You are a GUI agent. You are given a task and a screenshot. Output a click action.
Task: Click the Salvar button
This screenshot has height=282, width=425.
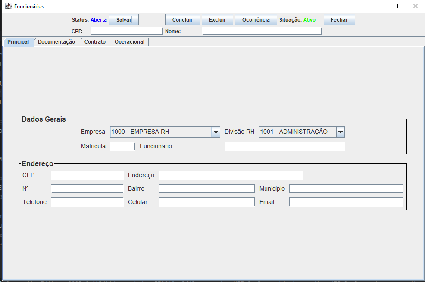pos(124,19)
